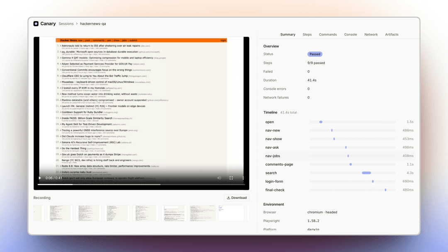Open the last white recording thumbnail

[231, 213]
